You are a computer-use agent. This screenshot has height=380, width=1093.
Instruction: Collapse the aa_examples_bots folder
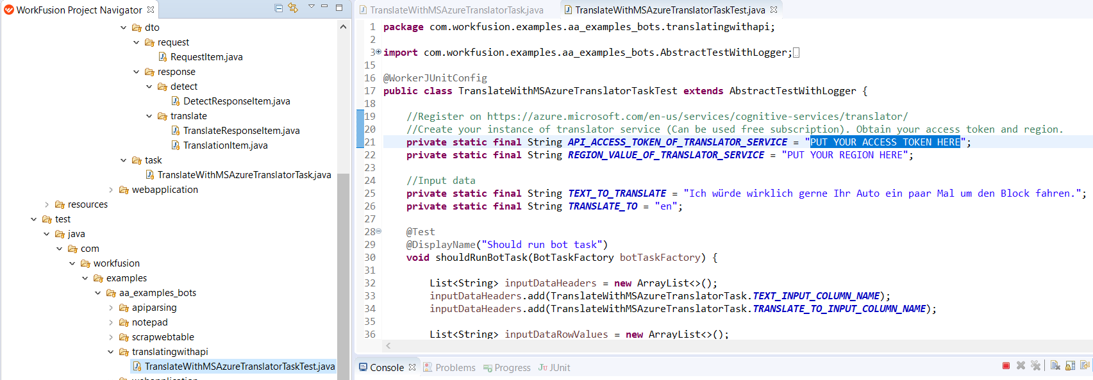point(98,293)
